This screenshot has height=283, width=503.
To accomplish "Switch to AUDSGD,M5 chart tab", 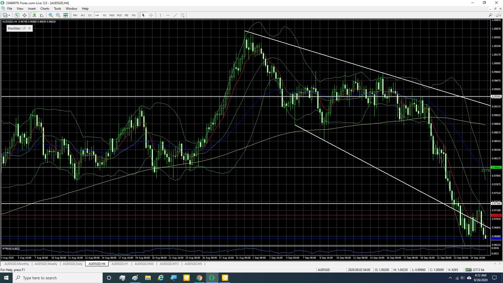I will [193, 264].
